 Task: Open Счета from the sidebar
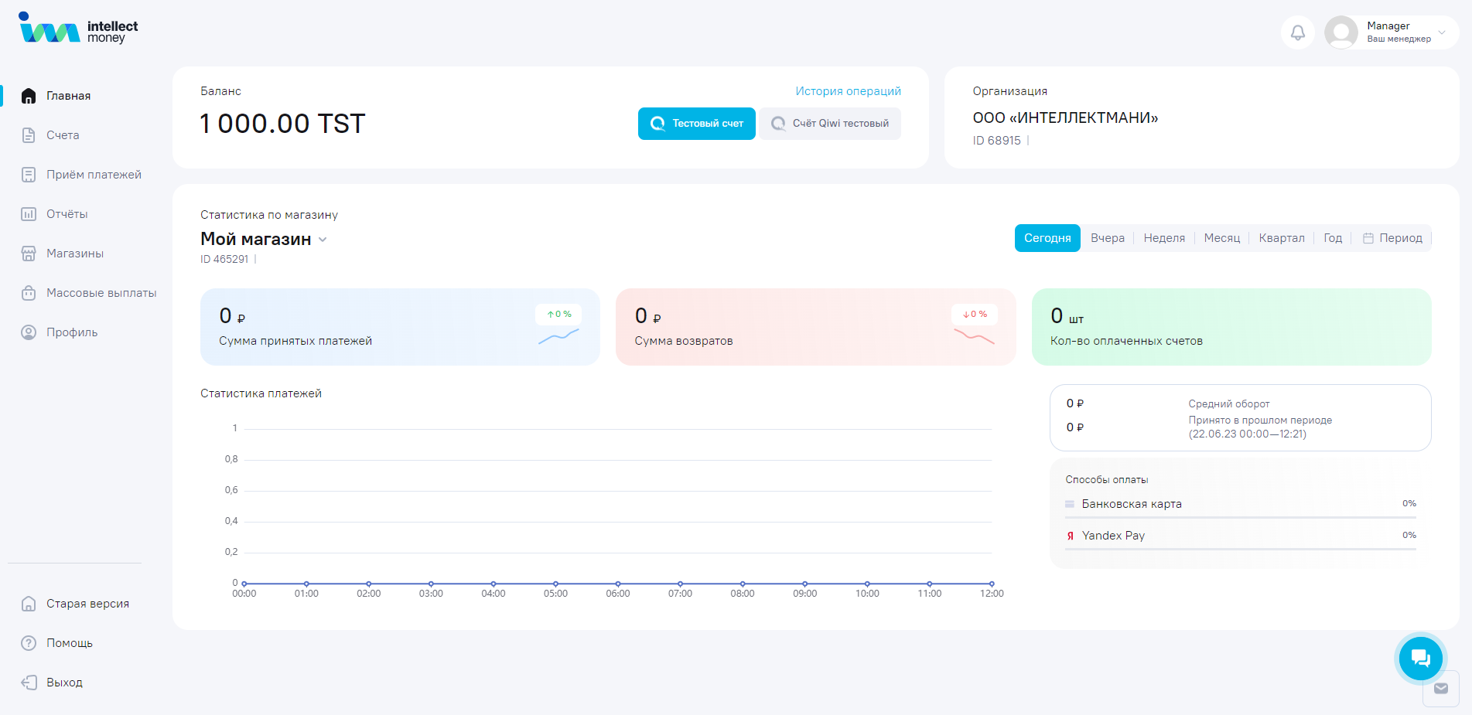click(x=62, y=135)
